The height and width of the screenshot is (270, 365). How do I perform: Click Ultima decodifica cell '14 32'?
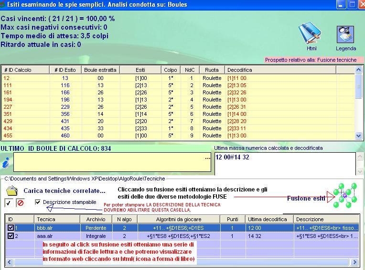269,236
